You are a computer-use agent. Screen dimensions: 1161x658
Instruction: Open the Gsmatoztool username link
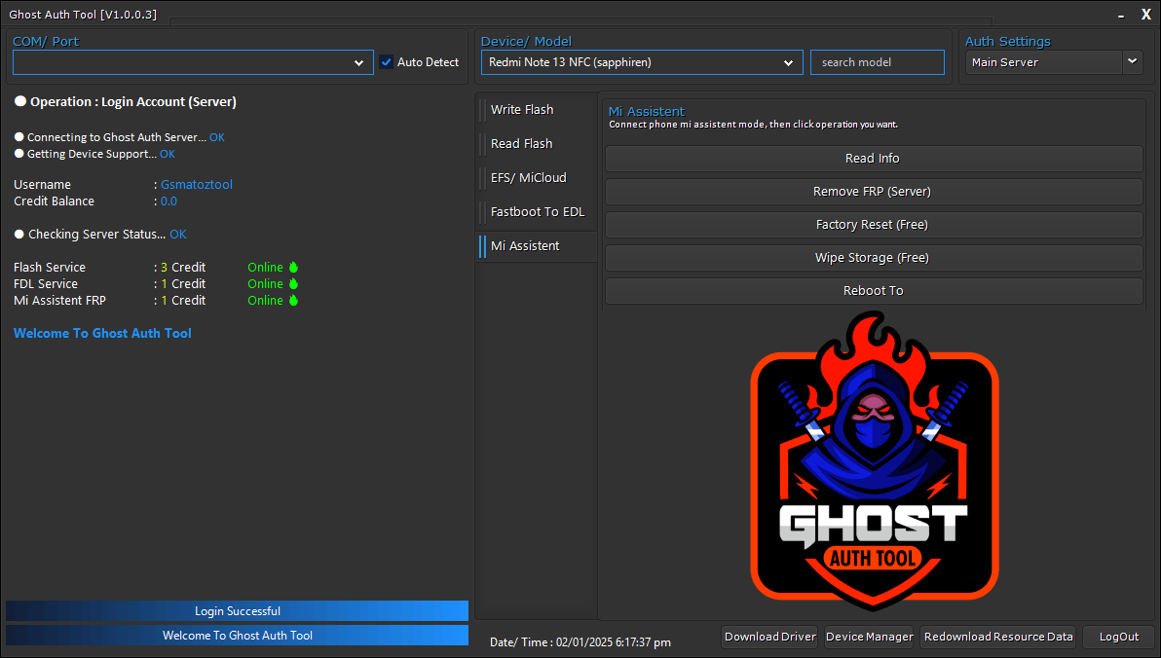pyautogui.click(x=196, y=184)
